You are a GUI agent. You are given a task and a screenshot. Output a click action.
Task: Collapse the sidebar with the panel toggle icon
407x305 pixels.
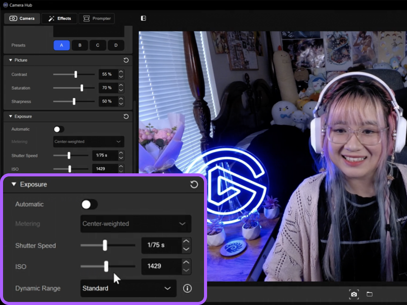[143, 18]
